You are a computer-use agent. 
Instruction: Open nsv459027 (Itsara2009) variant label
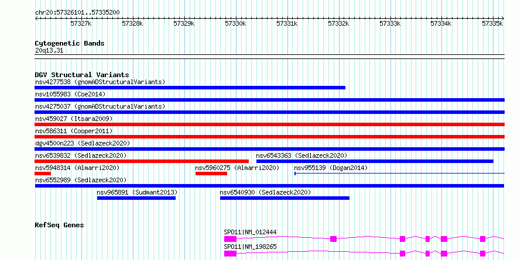(x=74, y=119)
